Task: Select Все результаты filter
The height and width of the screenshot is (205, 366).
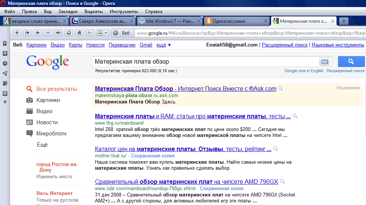Action: [52, 89]
